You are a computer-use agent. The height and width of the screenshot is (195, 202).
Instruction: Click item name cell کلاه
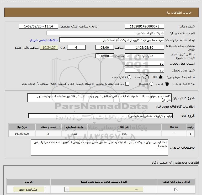click(x=124, y=134)
